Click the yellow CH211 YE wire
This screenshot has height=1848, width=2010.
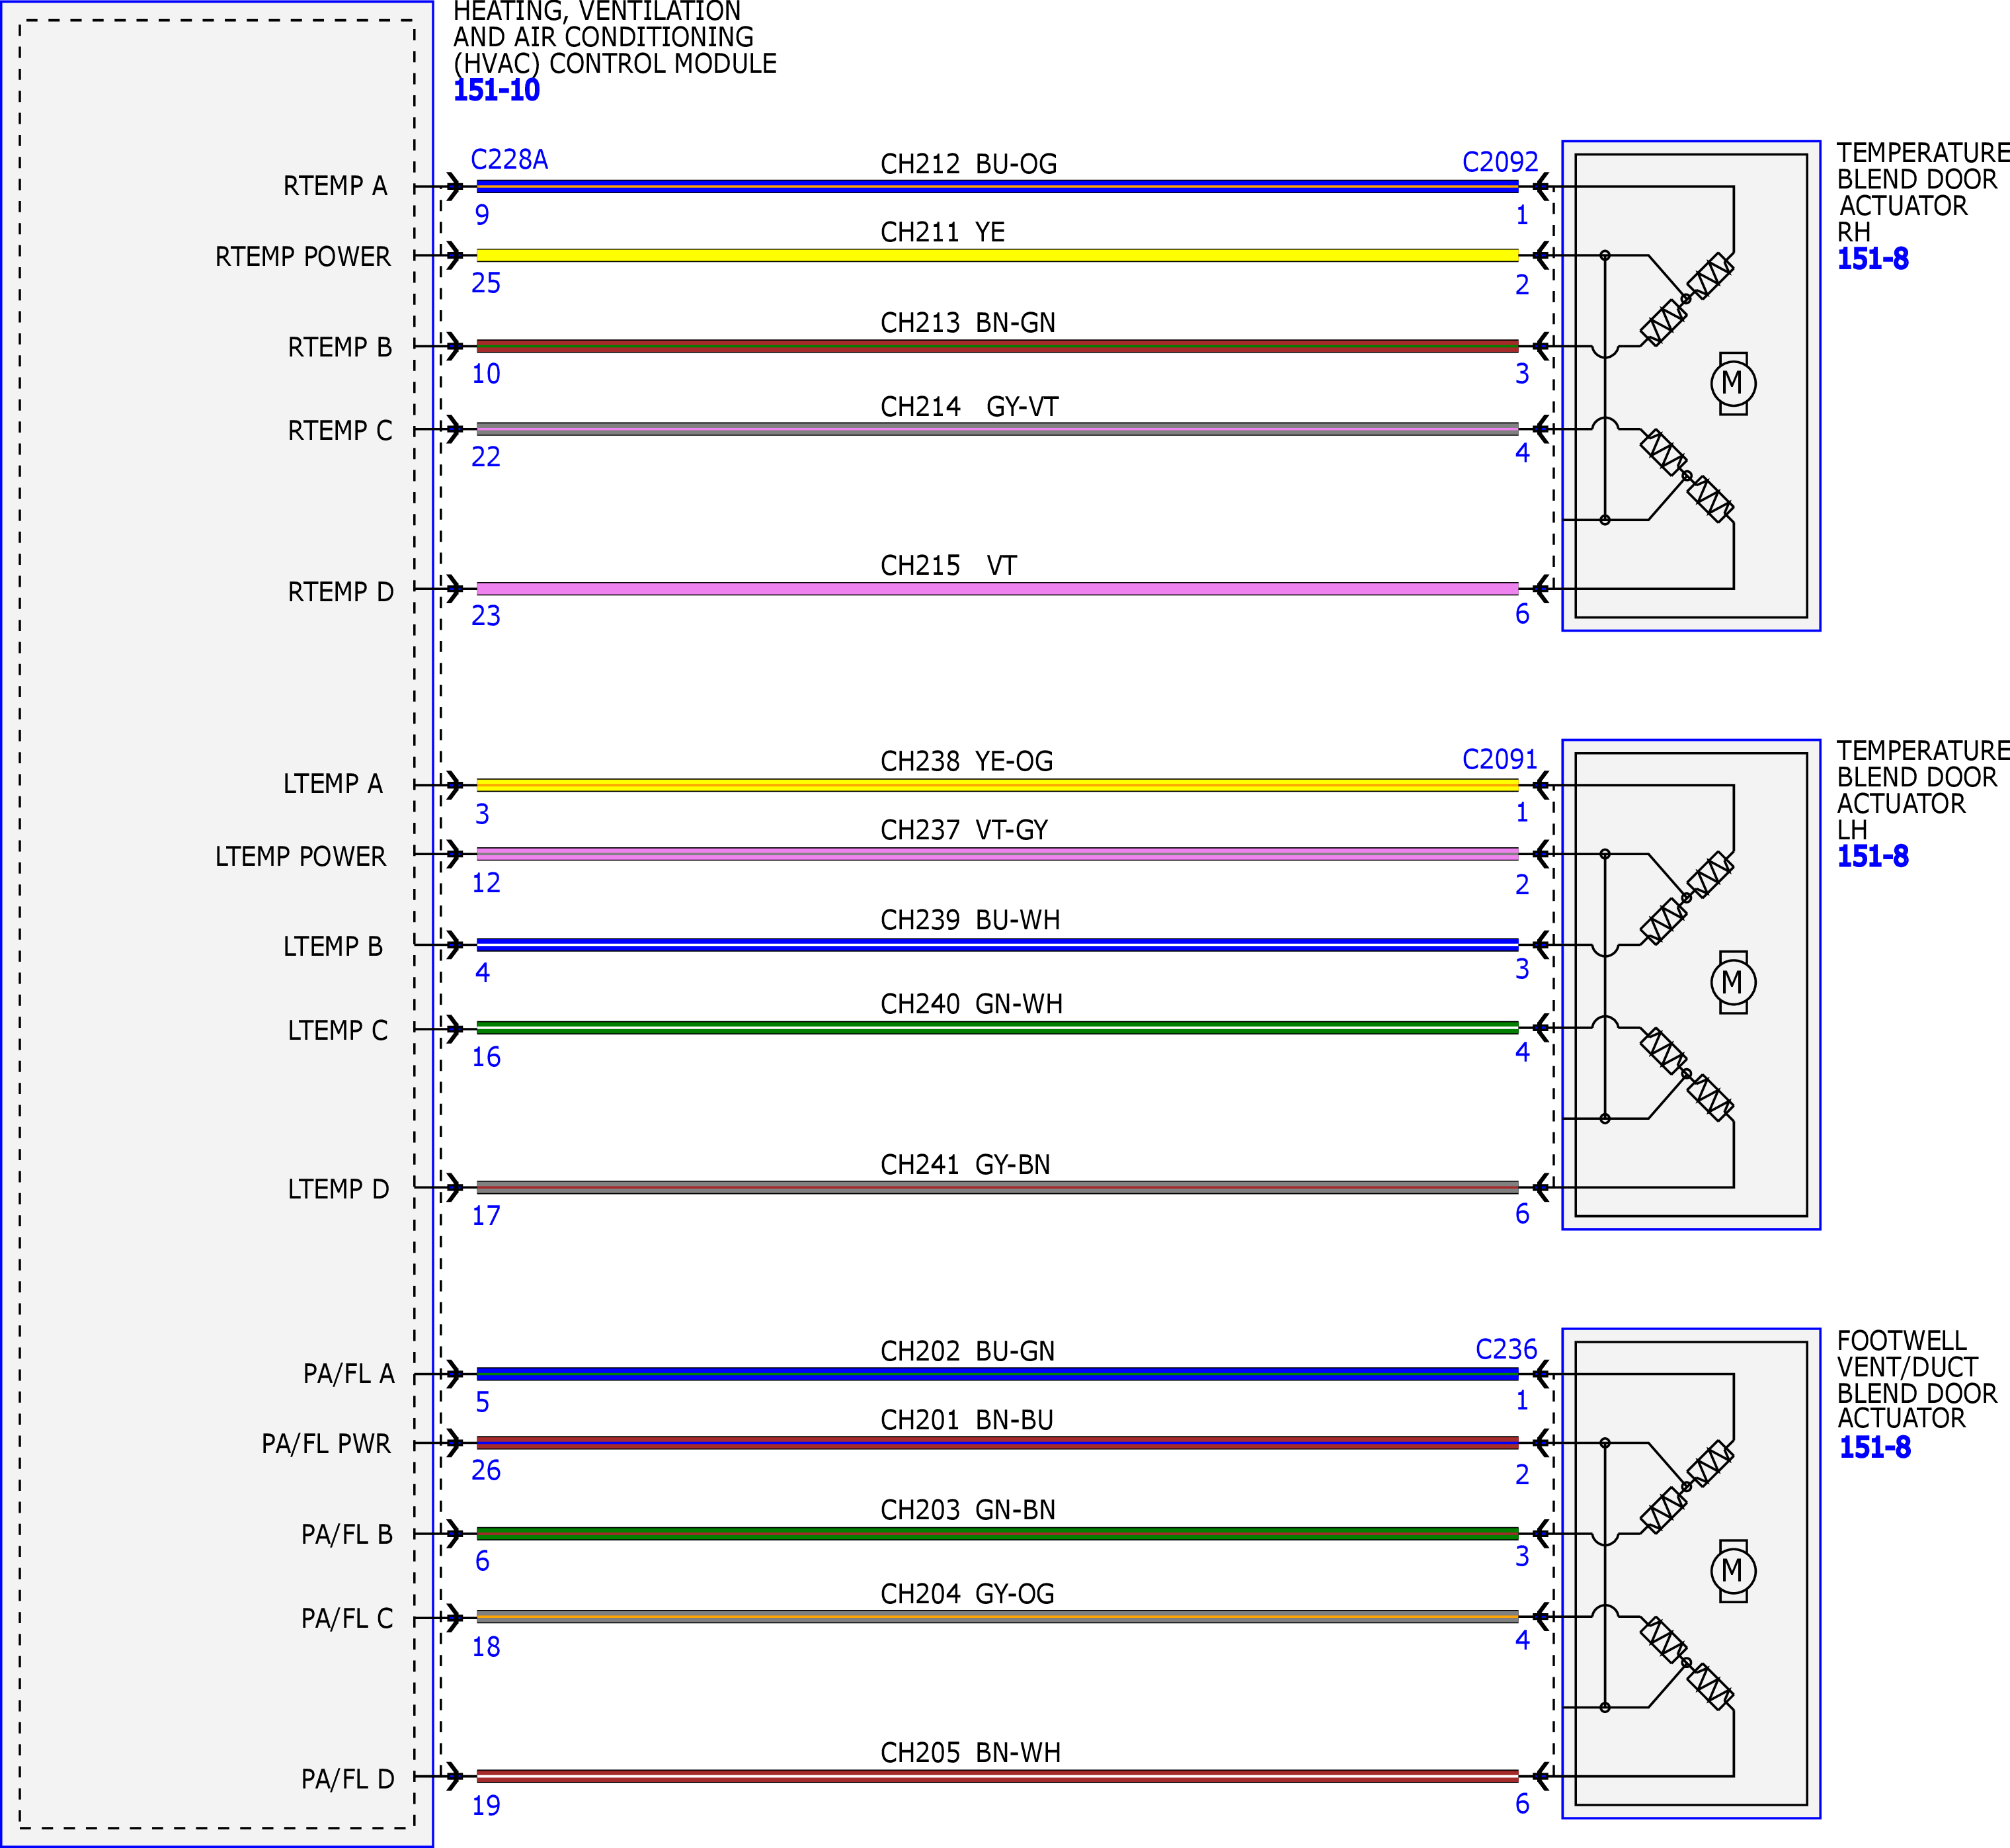coord(998,255)
